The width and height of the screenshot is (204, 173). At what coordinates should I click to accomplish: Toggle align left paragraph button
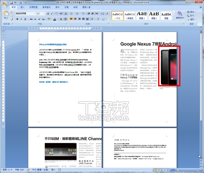click(x=71, y=19)
